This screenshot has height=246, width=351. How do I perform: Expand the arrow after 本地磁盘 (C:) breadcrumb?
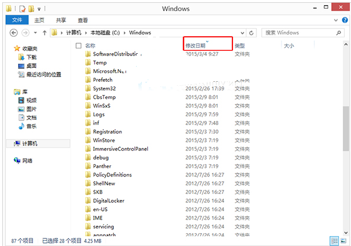[124, 33]
